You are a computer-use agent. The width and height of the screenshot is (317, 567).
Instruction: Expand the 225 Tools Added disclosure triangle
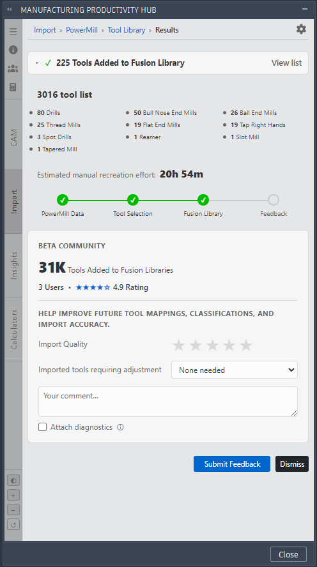(37, 63)
